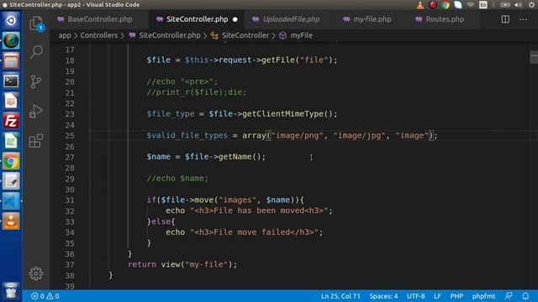Launch the Files manager from launcher
538x302 pixels.
coord(11,60)
